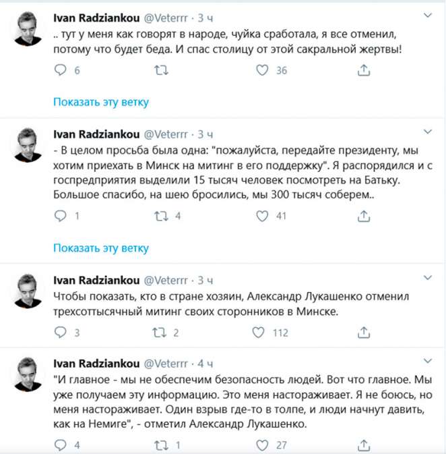446x454 pixels.
Task: Click Ivan Radziankou's avatar on the first tweet
Action: [x=28, y=27]
